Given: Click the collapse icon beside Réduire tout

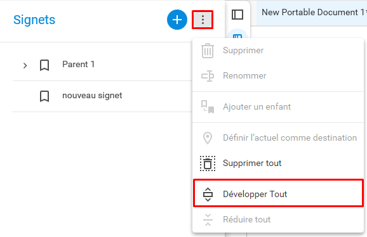Looking at the screenshot, I should click(x=208, y=220).
